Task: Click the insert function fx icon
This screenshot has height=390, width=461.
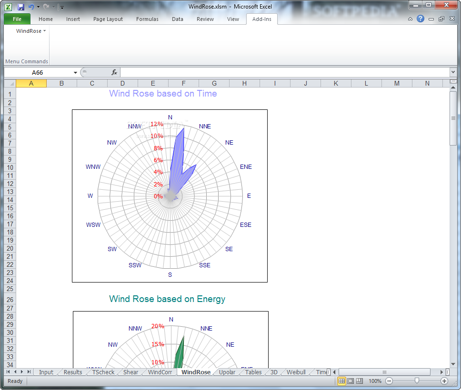Action: [x=114, y=72]
